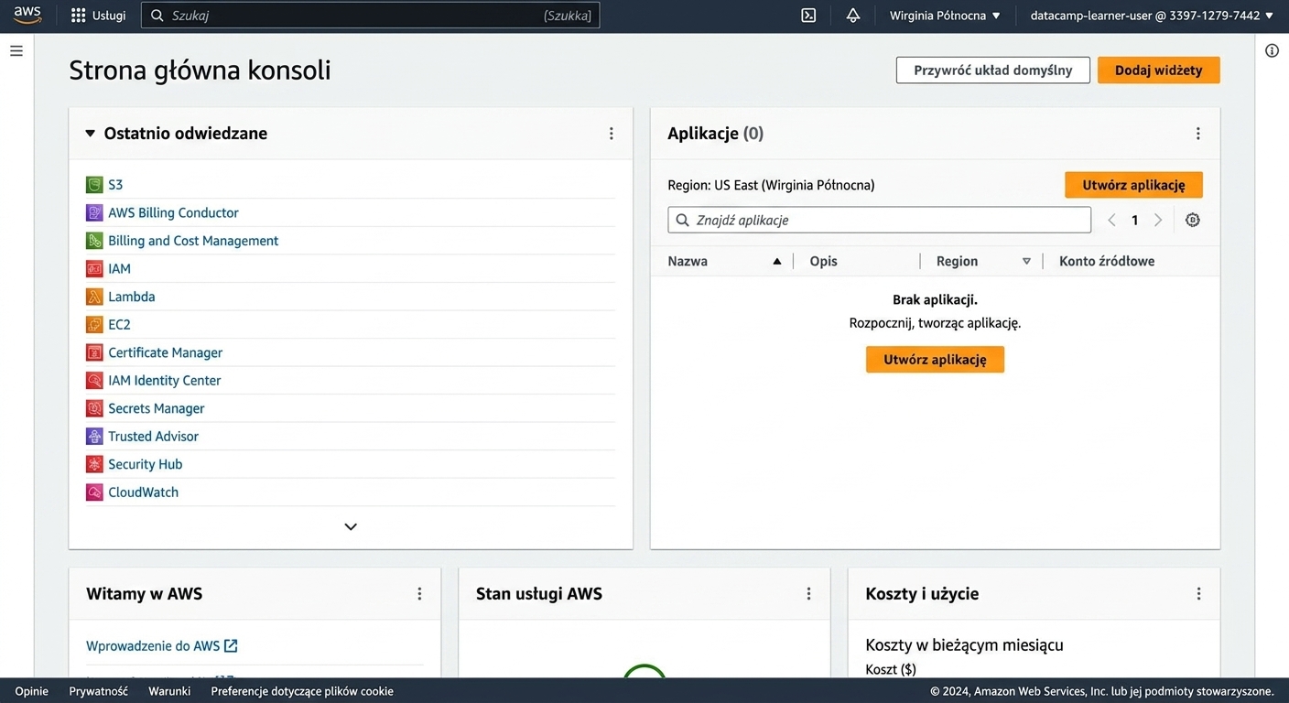
Task: Collapse the Ostatnio odwiedzane section
Action: point(90,134)
